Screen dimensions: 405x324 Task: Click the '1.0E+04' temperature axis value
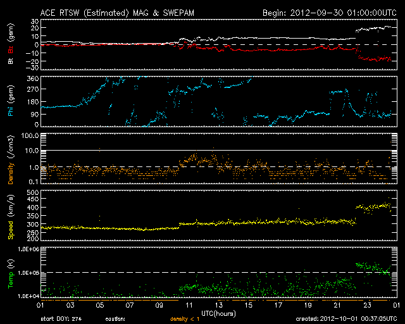point(28,296)
